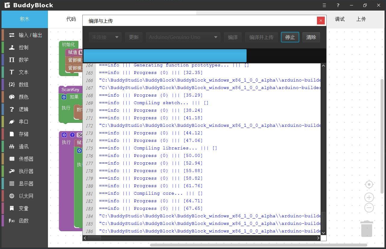Open the 数学 block category

coord(25,60)
